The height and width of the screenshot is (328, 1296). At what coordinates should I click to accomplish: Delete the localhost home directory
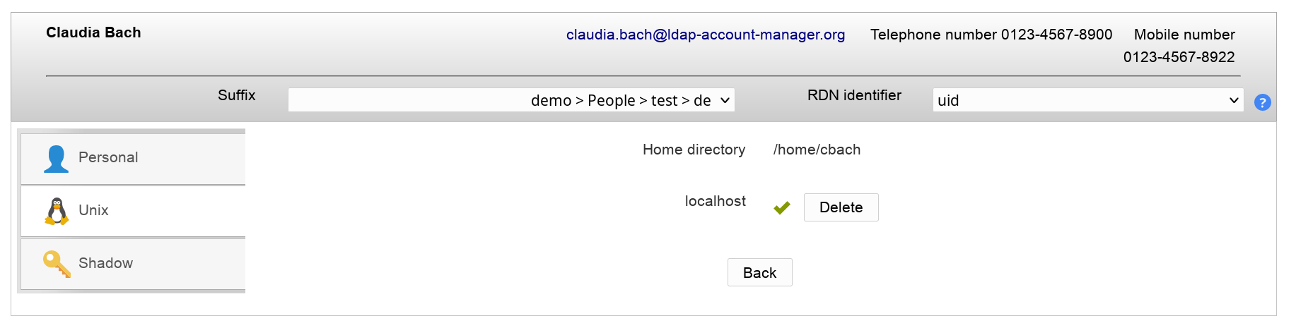(841, 207)
